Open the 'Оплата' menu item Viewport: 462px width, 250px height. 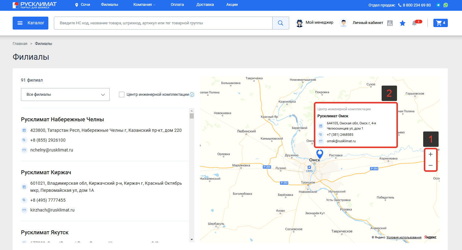pos(177,5)
